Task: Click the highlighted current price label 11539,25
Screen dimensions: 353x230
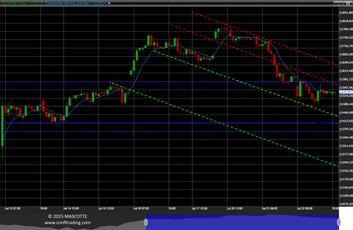Action: pos(346,92)
